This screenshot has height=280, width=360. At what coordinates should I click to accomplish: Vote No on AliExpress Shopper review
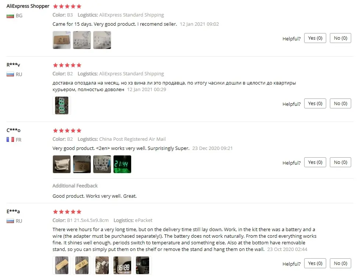click(341, 38)
